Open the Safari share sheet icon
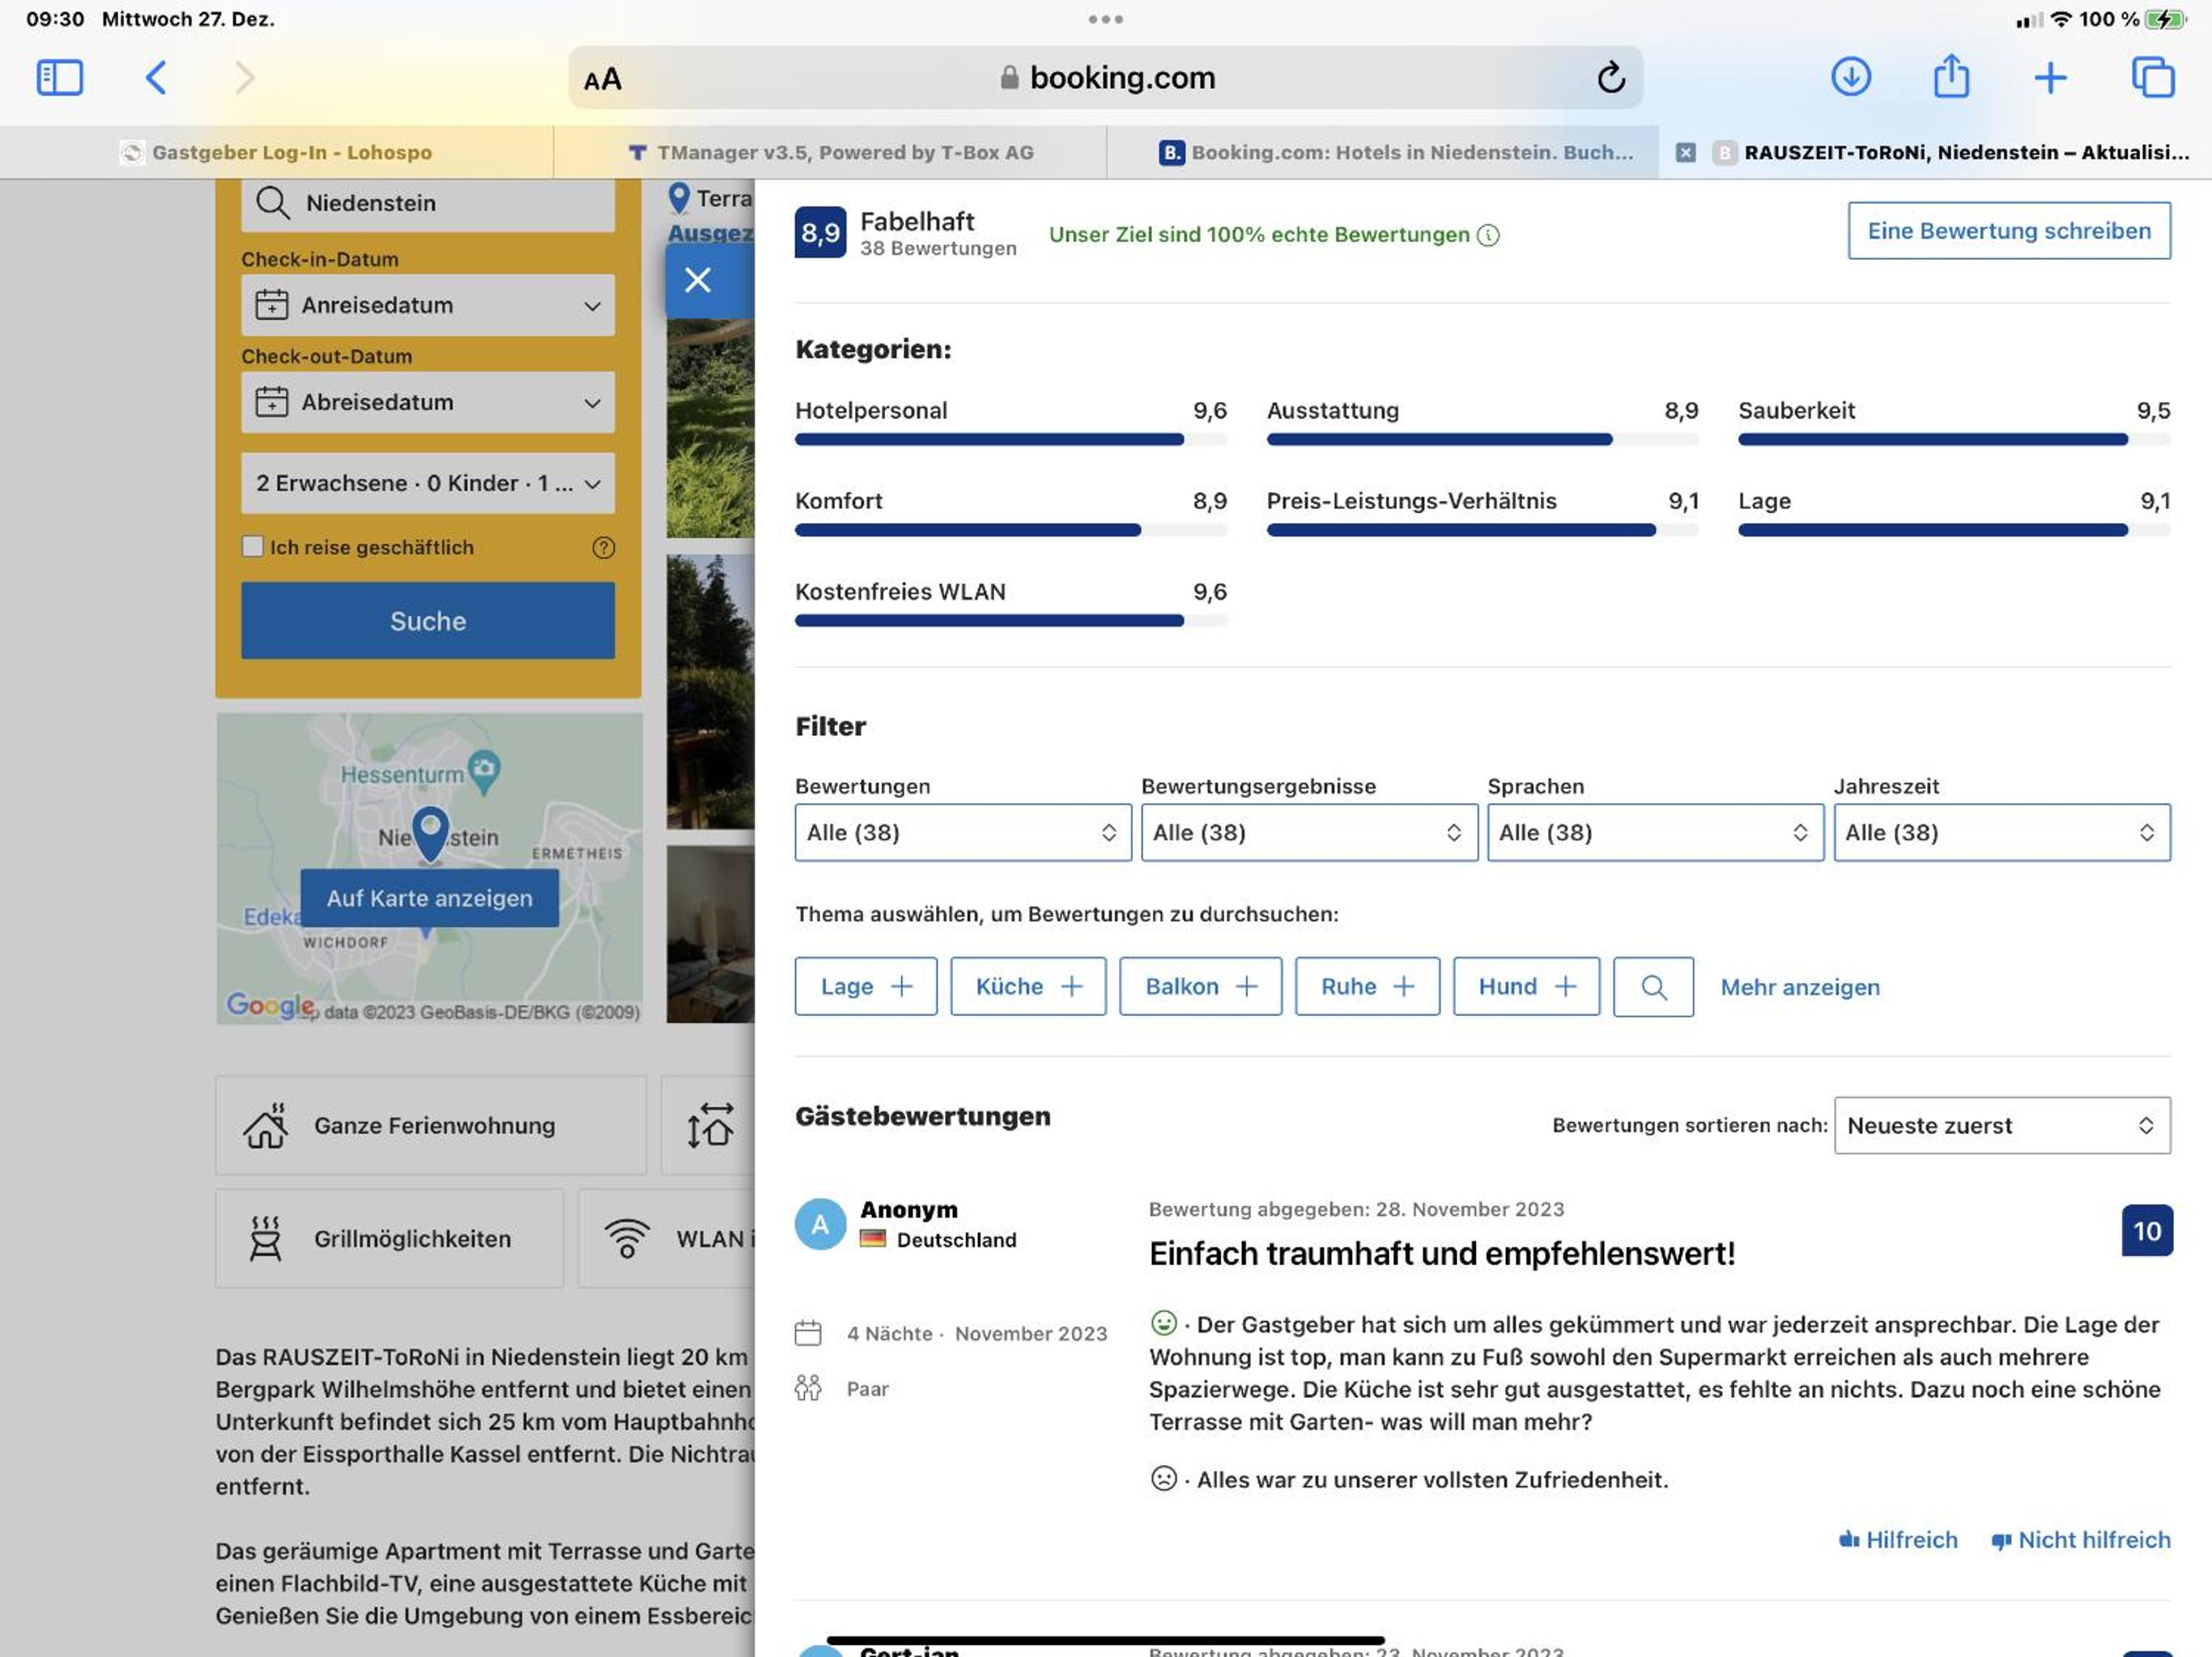This screenshot has width=2212, height=1657. (x=1950, y=76)
